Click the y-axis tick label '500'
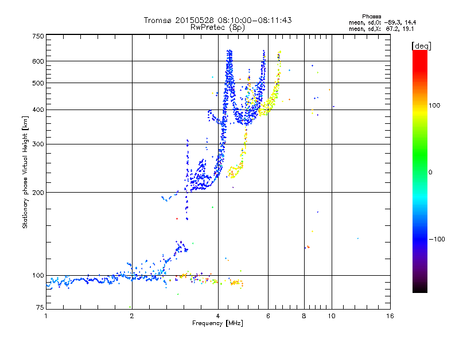 [x=38, y=83]
